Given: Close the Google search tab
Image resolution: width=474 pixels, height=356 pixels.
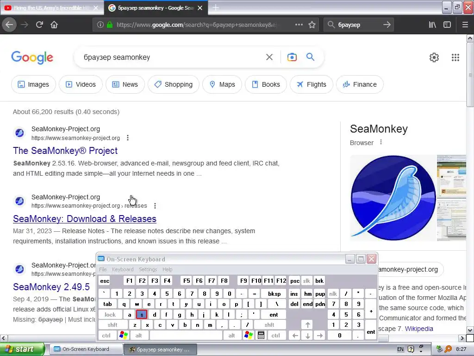Looking at the screenshot, I should 200,8.
